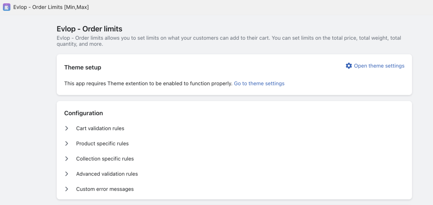This screenshot has height=205, width=433.
Task: Select the 'Collection specific rules' label
Action: point(105,159)
